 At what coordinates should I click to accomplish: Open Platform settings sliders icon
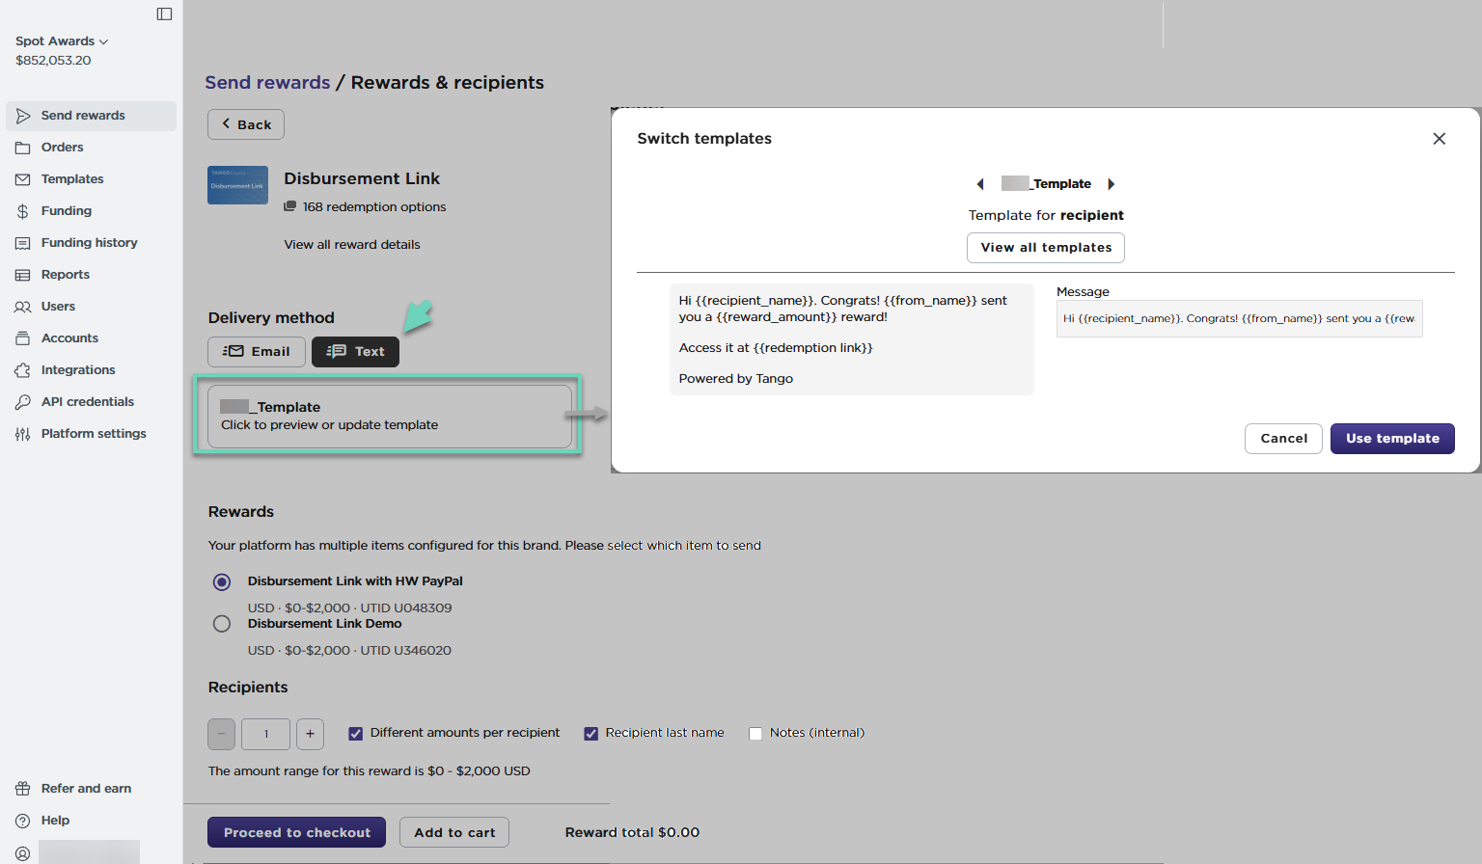coord(23,434)
